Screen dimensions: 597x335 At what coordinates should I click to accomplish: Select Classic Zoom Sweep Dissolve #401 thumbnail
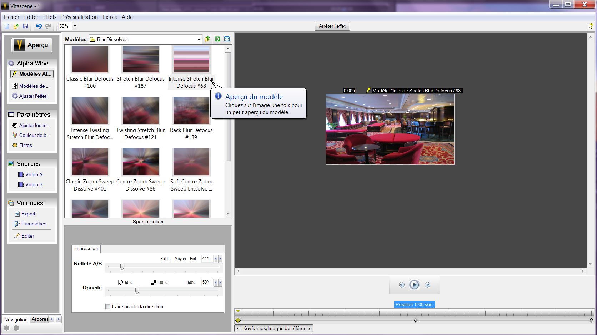[90, 162]
